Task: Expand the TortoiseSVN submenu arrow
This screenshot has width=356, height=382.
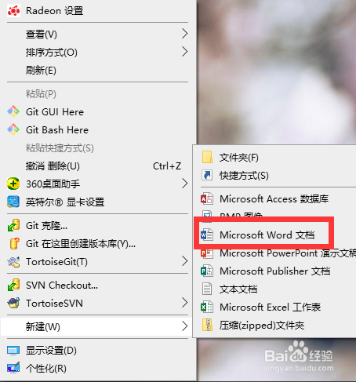Action: tap(185, 303)
